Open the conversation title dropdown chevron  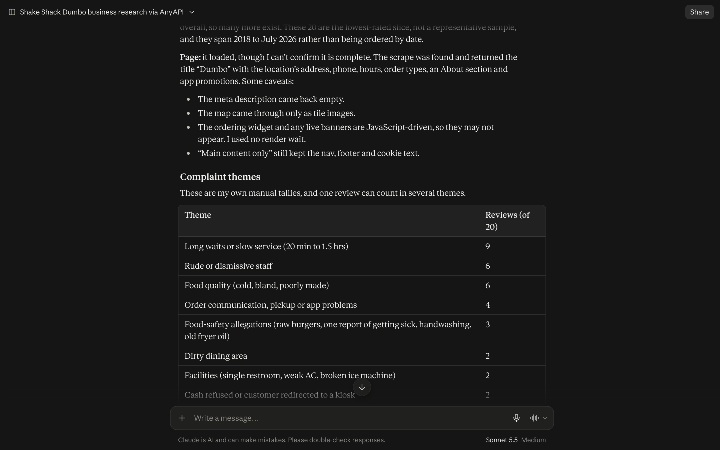(x=192, y=12)
